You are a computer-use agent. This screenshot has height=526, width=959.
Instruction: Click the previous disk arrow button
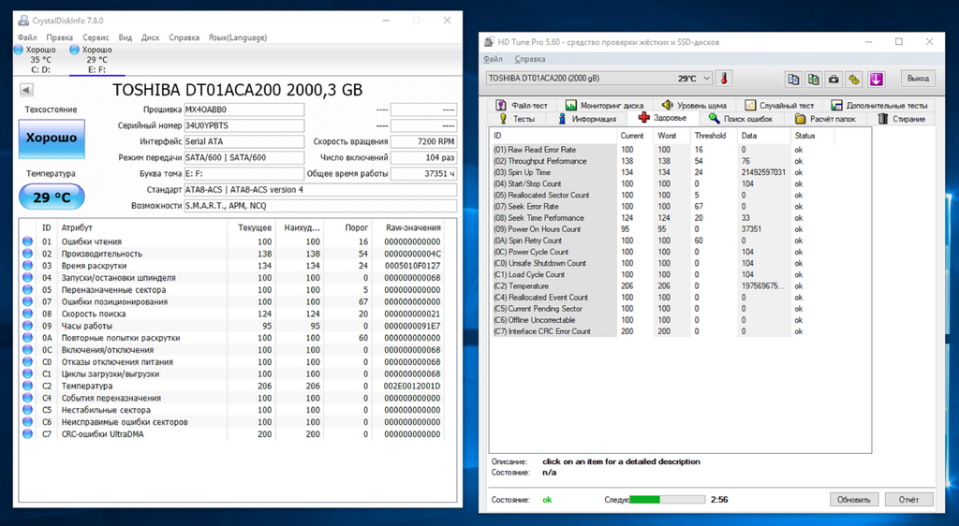[x=26, y=90]
